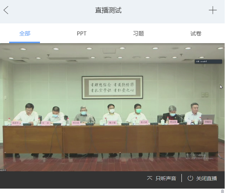
Task: Click the 只听声音 audio-only text
Action: click(x=166, y=178)
